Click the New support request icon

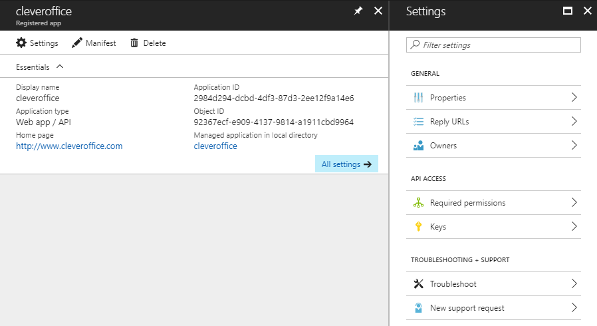point(418,308)
